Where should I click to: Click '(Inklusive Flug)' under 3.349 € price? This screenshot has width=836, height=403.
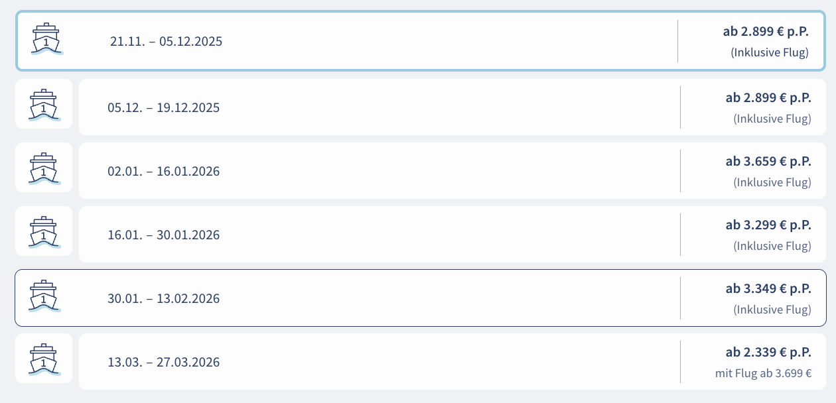pyautogui.click(x=772, y=310)
